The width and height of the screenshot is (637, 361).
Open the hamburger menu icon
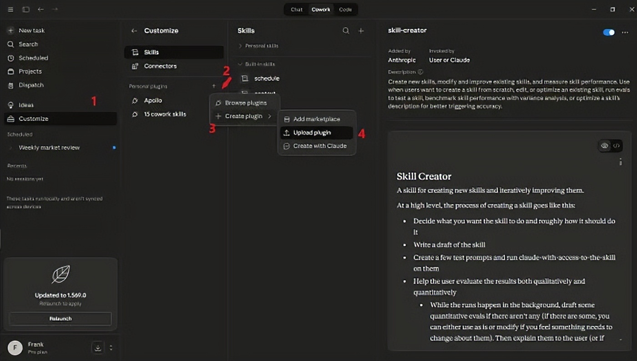point(11,10)
